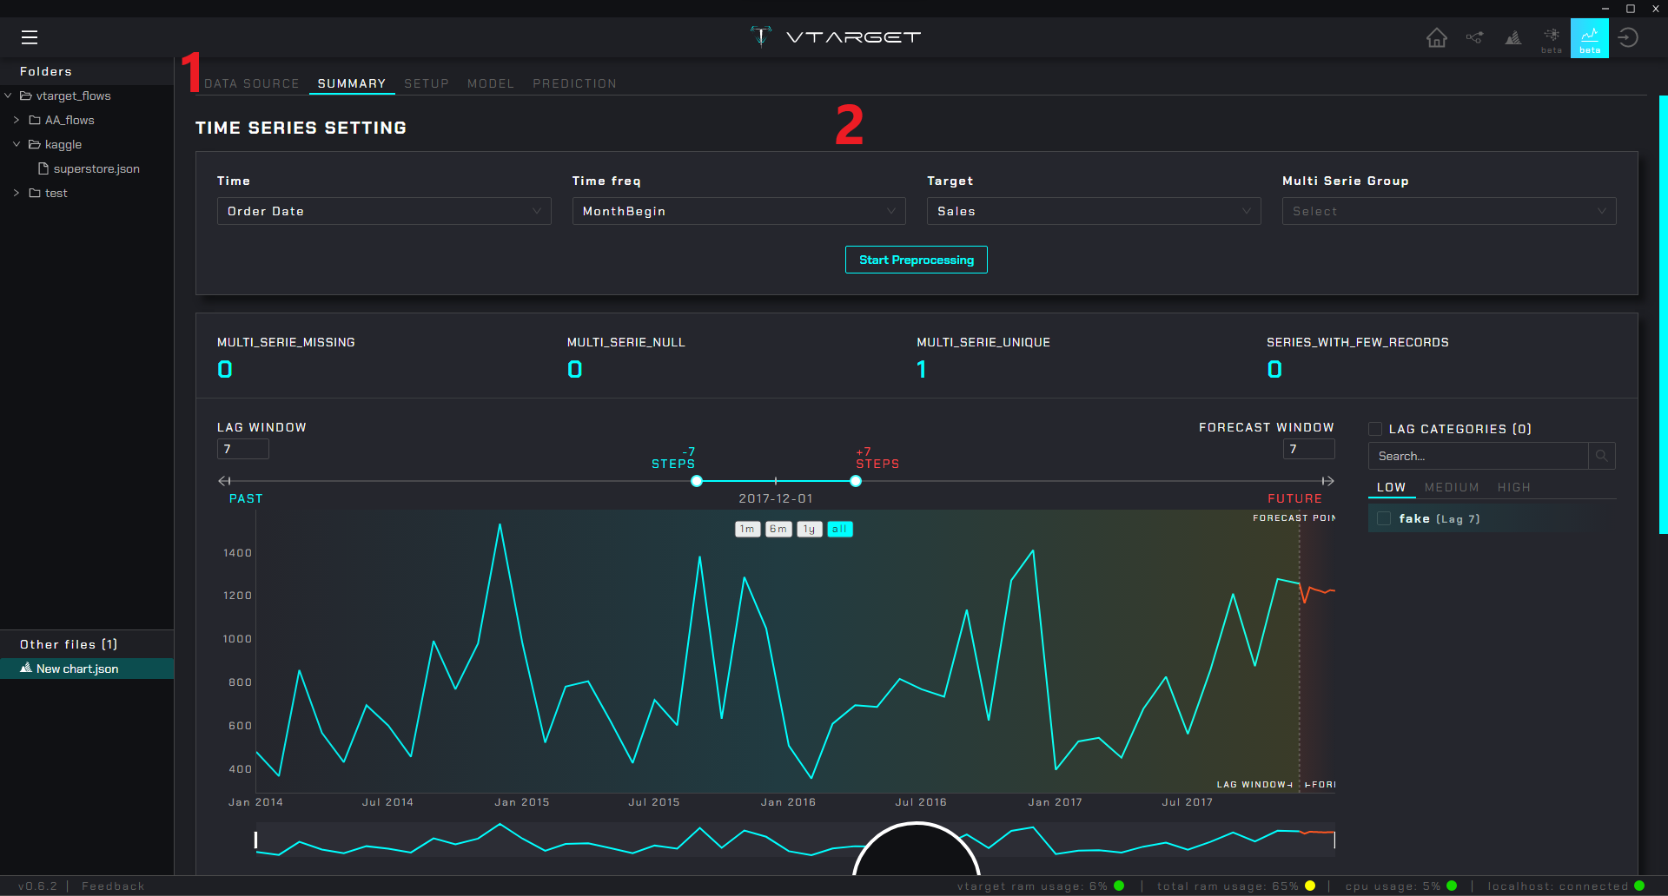Click the +7 steps slider handle

pos(856,481)
